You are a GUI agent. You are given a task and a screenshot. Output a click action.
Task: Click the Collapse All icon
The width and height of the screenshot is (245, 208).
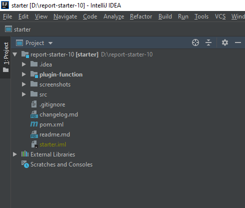click(208, 42)
